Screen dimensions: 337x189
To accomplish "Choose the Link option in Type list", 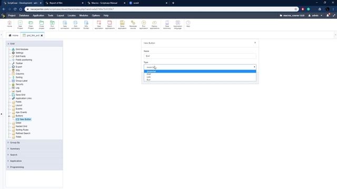I will [200, 77].
